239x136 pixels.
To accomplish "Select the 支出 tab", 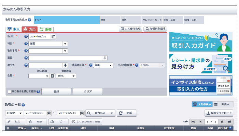I will click(x=30, y=29).
